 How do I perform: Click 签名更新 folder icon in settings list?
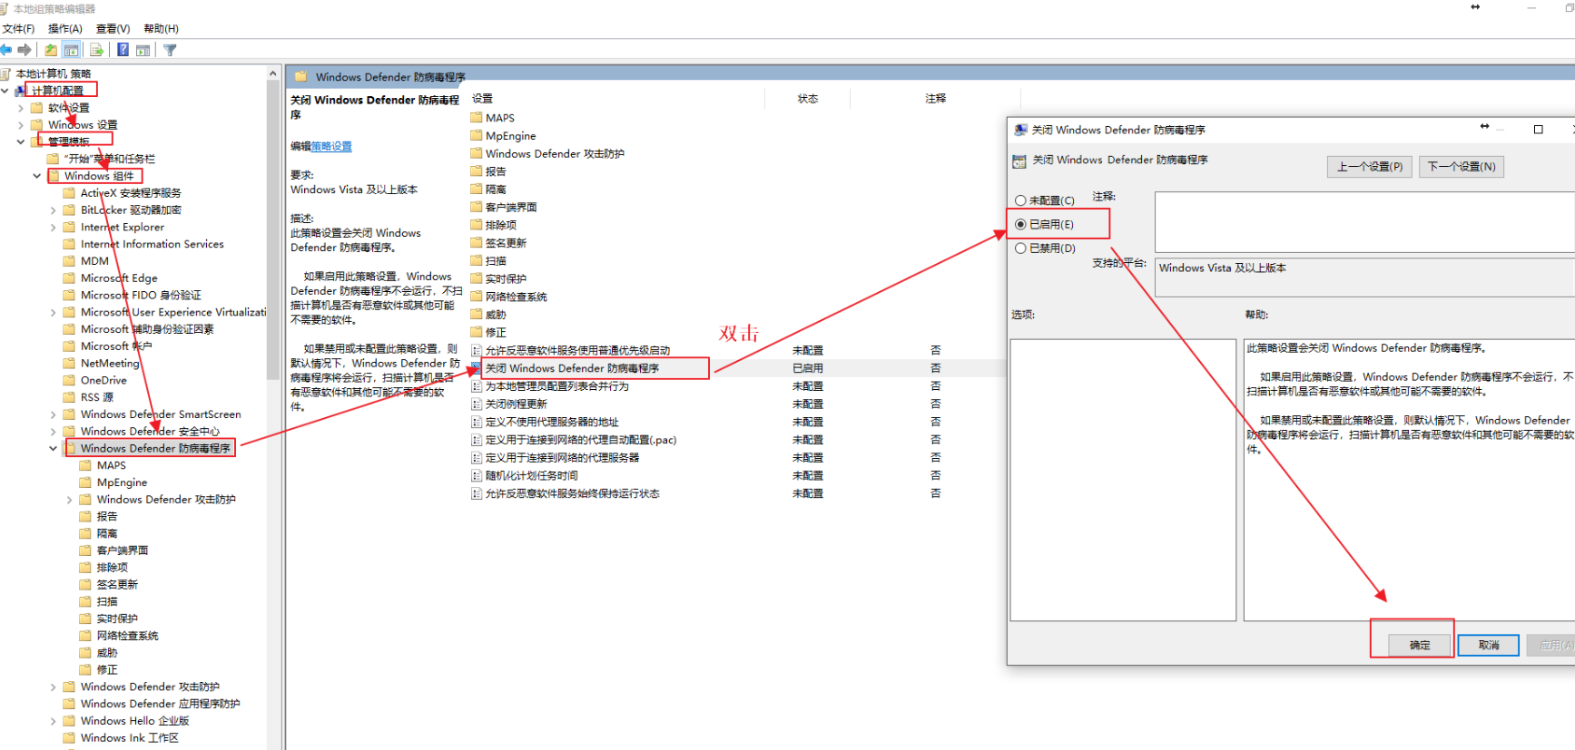[x=477, y=243]
